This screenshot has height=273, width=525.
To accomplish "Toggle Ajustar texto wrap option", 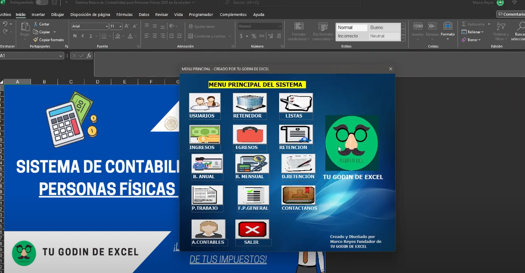I will (202, 26).
